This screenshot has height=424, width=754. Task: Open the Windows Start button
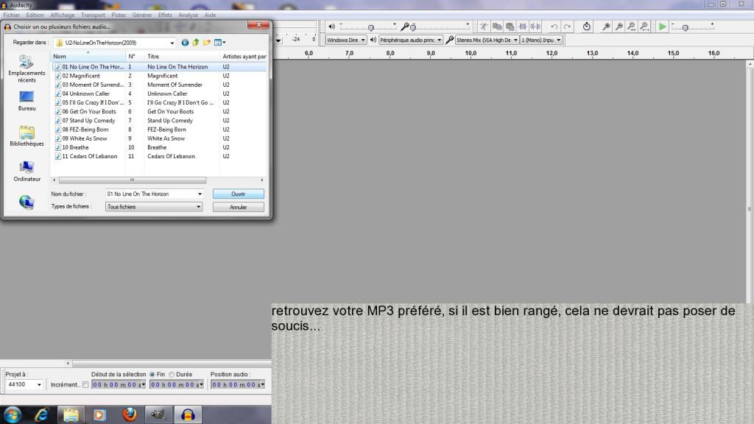pyautogui.click(x=12, y=414)
